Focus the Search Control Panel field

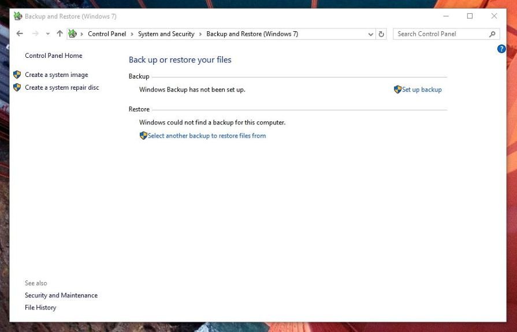point(440,34)
